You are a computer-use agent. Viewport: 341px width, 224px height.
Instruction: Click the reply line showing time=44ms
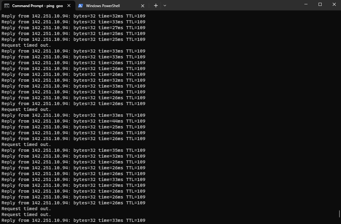click(x=73, y=121)
